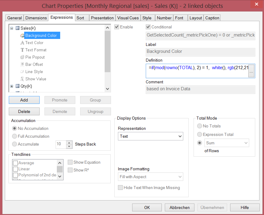This screenshot has width=264, height=215.
Task: Select the Pie Popout icon
Action: pyautogui.click(x=22, y=57)
